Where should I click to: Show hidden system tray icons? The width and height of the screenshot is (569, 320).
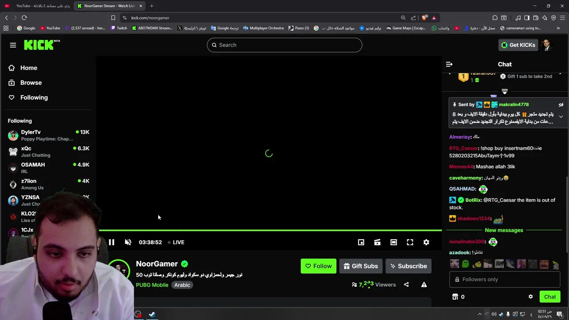(480, 314)
